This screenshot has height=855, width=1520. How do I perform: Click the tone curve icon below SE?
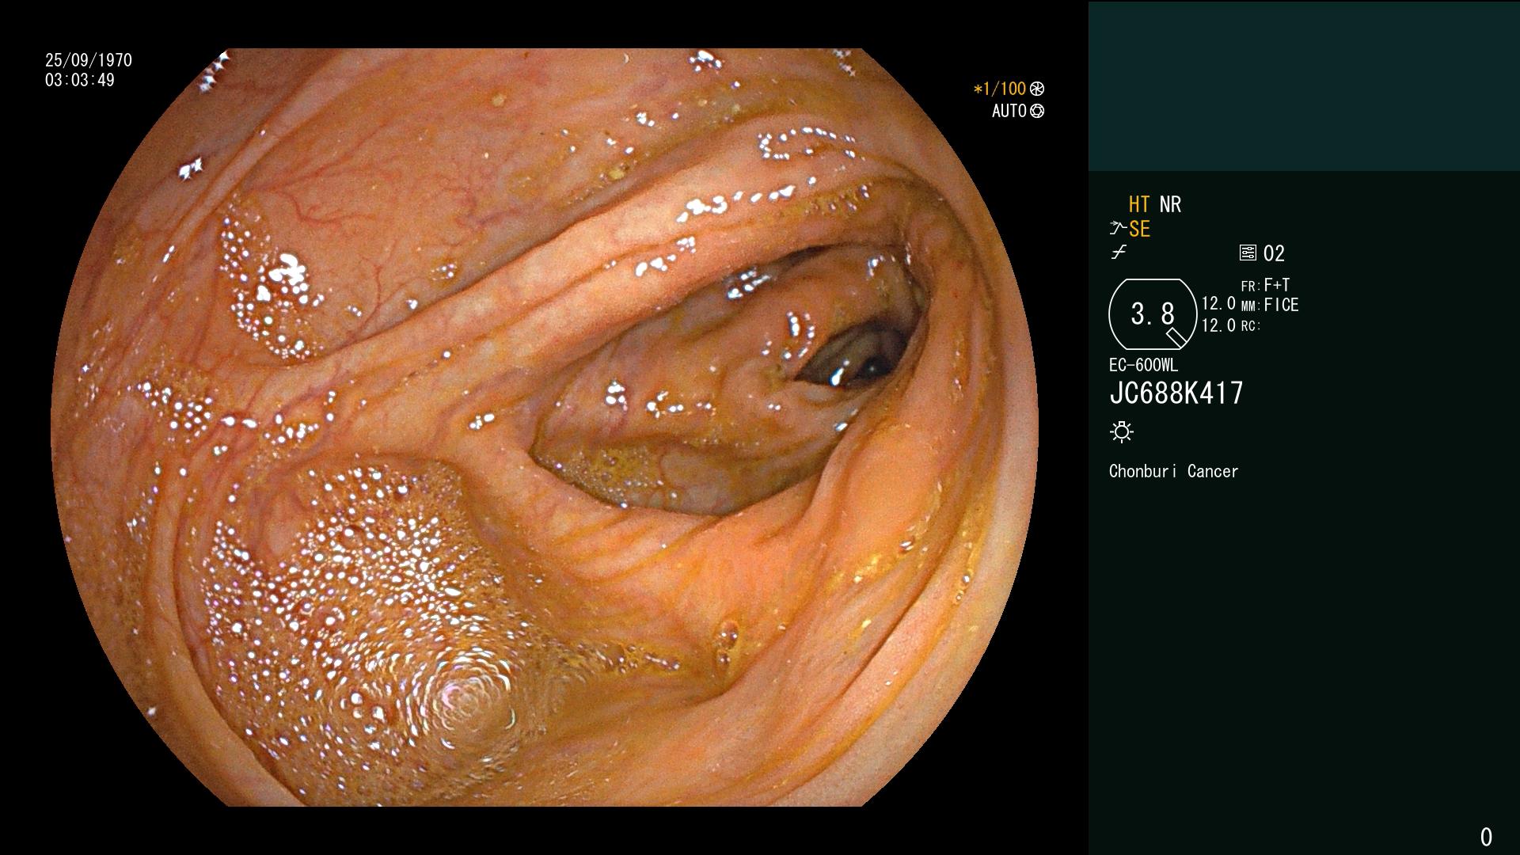pyautogui.click(x=1119, y=253)
